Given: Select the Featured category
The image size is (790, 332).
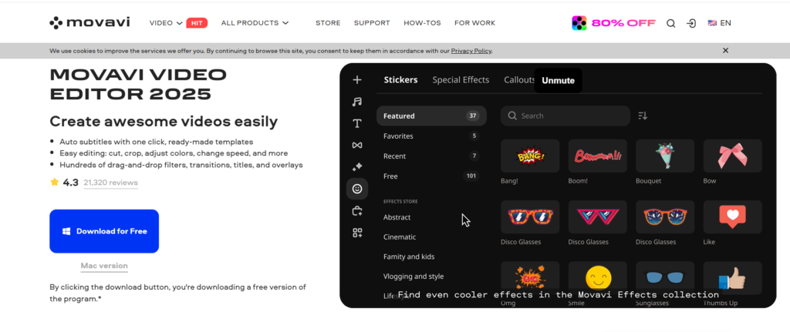Looking at the screenshot, I should (431, 116).
